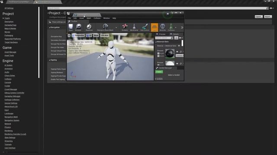Click the Import button in Project Settings
The width and height of the screenshot is (277, 155).
click(268, 16)
